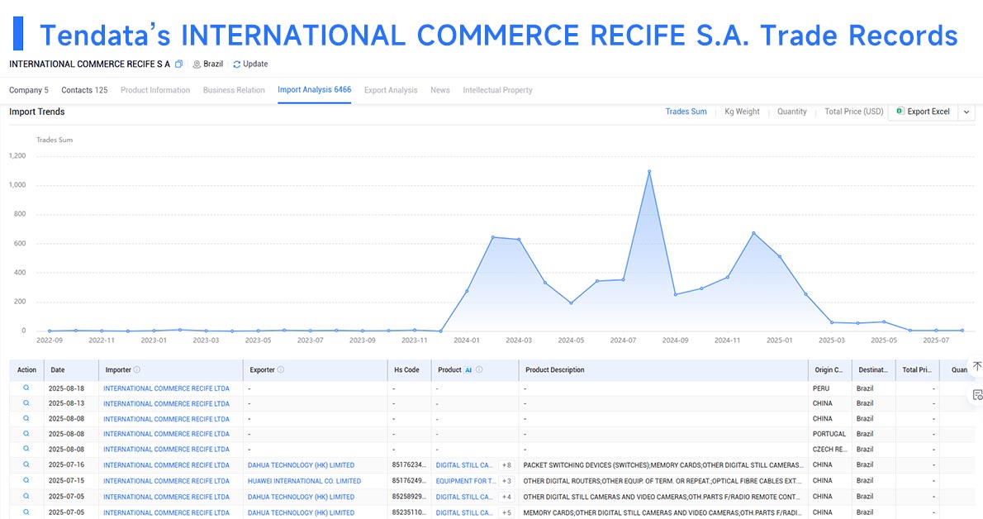Click the Update link near Brazil
The width and height of the screenshot is (983, 519).
[255, 64]
